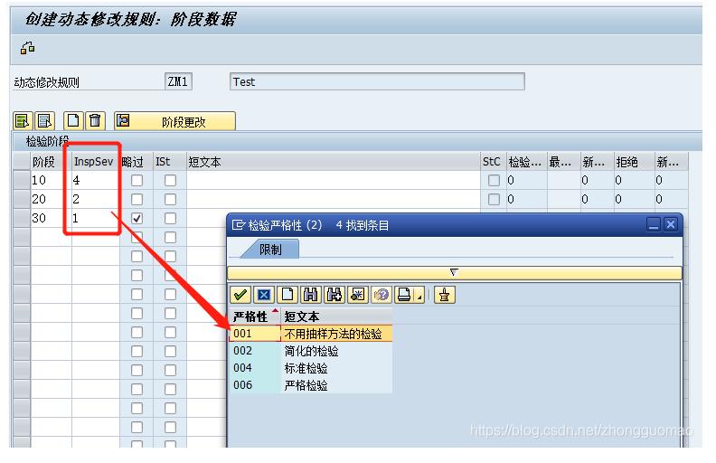Click the InspSev column header

[x=96, y=162]
